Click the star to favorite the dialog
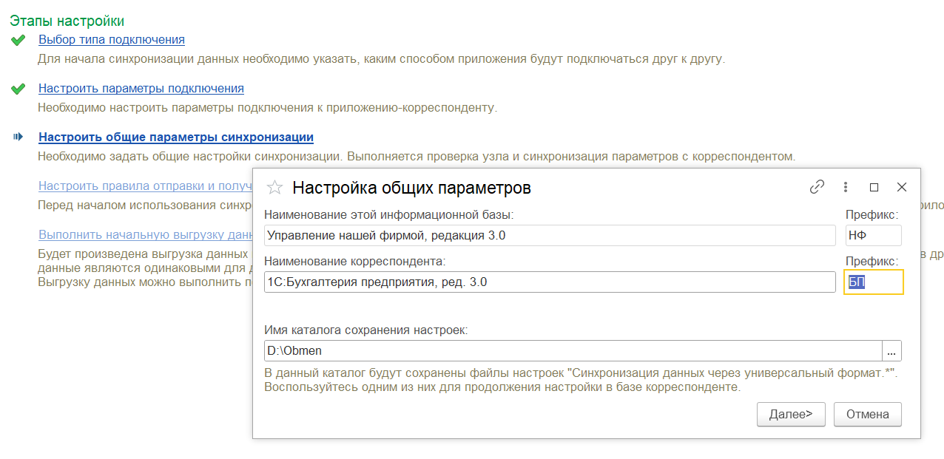944x459 pixels. pos(274,188)
